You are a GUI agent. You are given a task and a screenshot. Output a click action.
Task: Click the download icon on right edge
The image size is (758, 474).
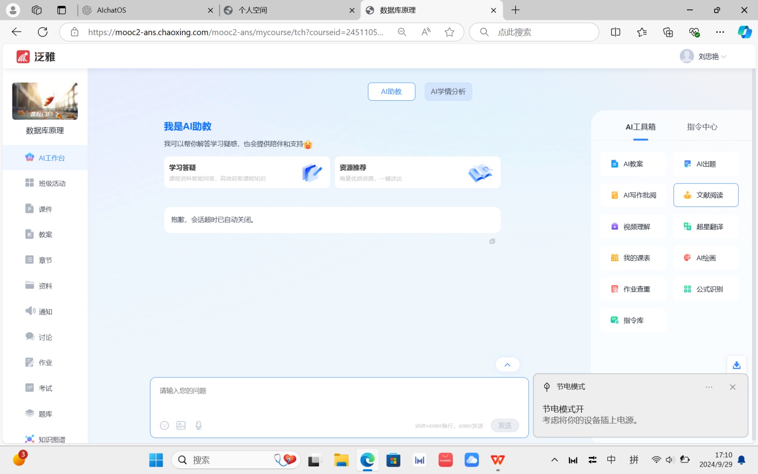point(736,365)
